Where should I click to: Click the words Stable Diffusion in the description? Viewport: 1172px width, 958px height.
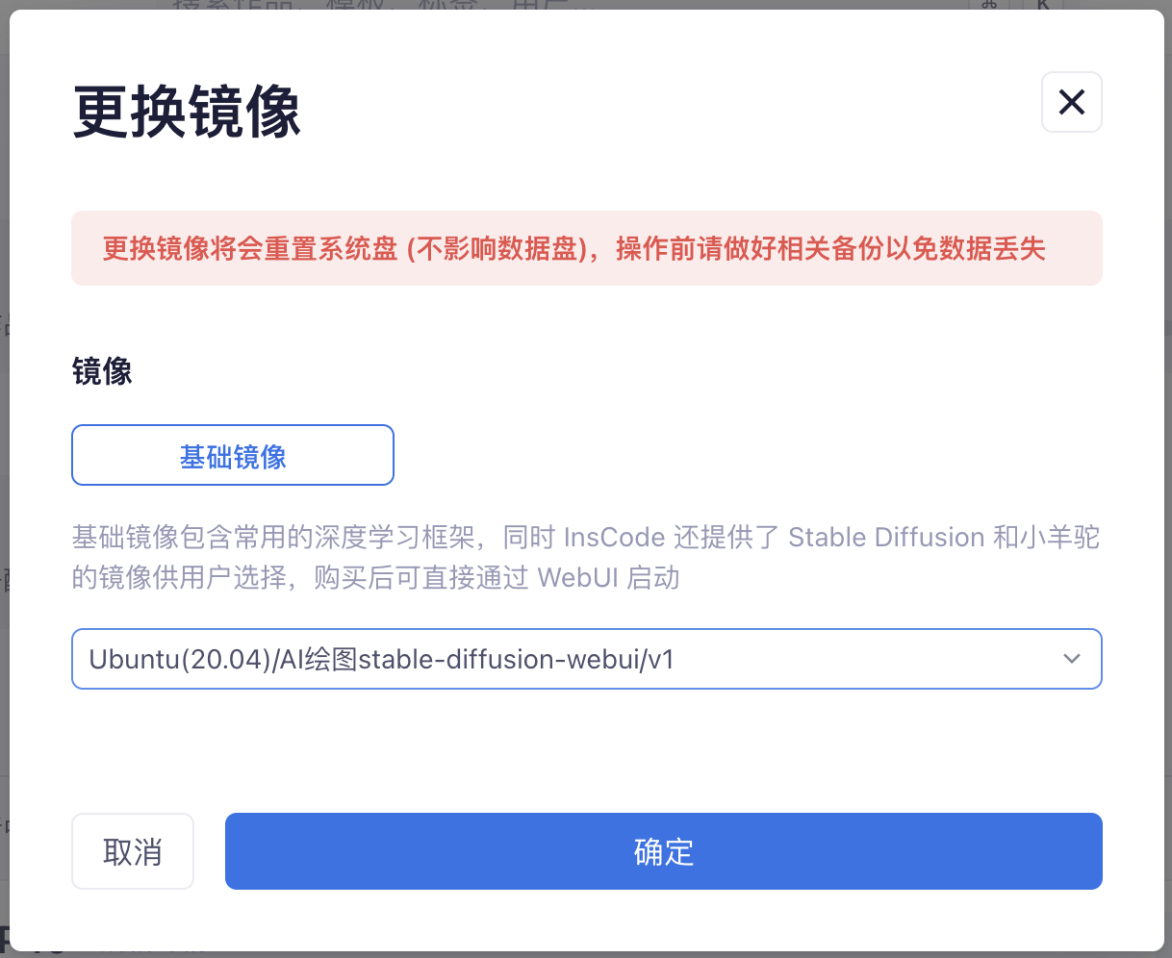point(886,537)
